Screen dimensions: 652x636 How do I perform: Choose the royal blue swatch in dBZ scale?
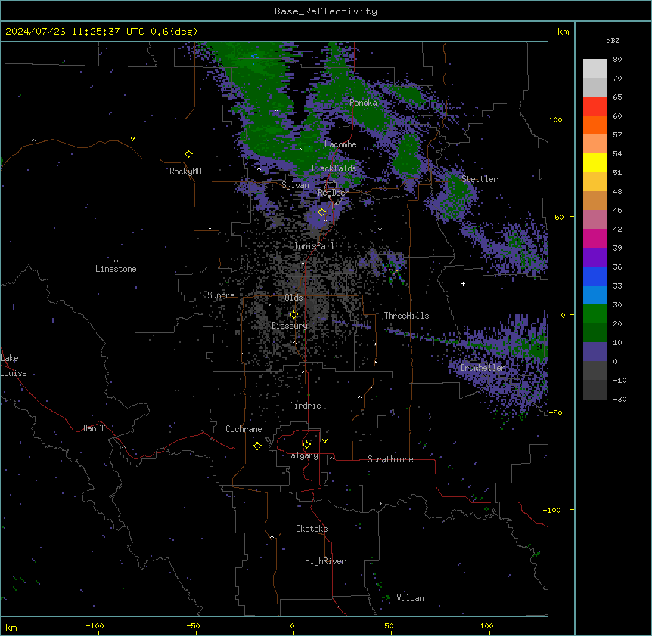[595, 276]
